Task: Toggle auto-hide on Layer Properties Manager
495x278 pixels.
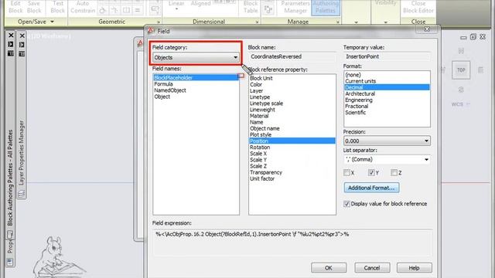Action: click(x=22, y=45)
